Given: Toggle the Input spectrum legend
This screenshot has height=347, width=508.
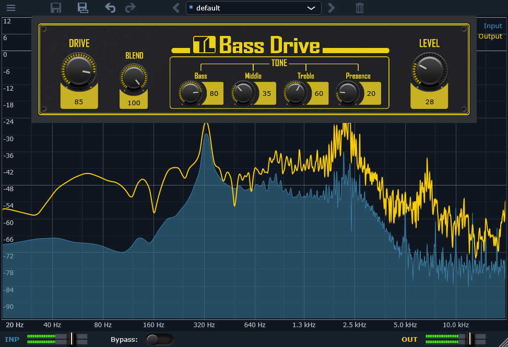Looking at the screenshot, I should 493,26.
